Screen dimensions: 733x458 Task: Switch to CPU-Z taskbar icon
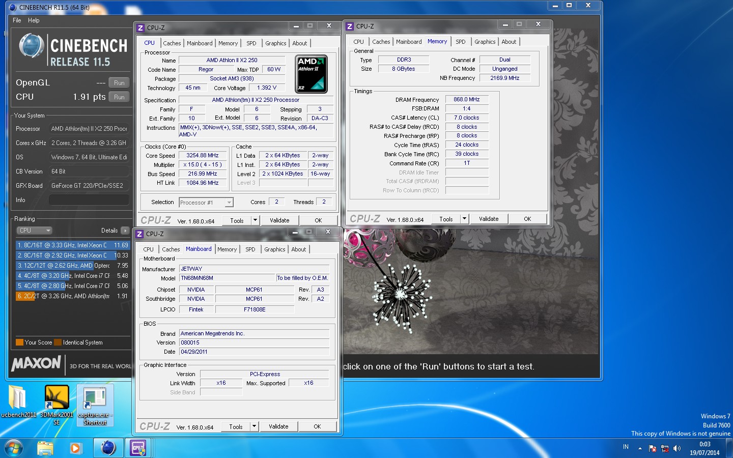tap(138, 448)
